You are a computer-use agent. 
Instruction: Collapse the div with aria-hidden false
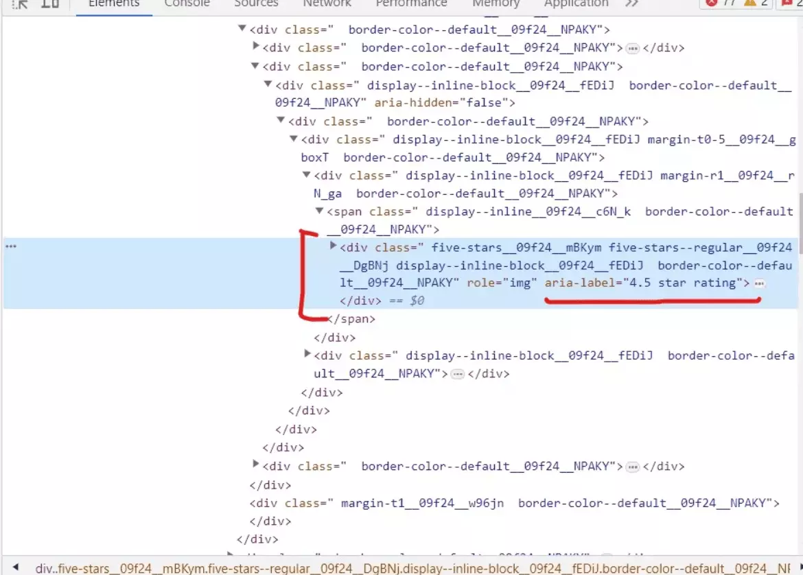268,84
